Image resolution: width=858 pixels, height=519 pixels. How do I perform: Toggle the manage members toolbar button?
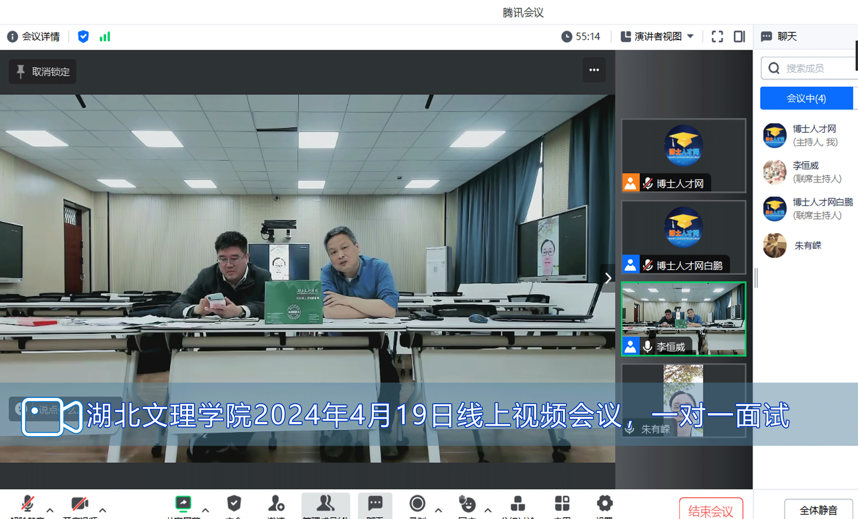tap(325, 506)
